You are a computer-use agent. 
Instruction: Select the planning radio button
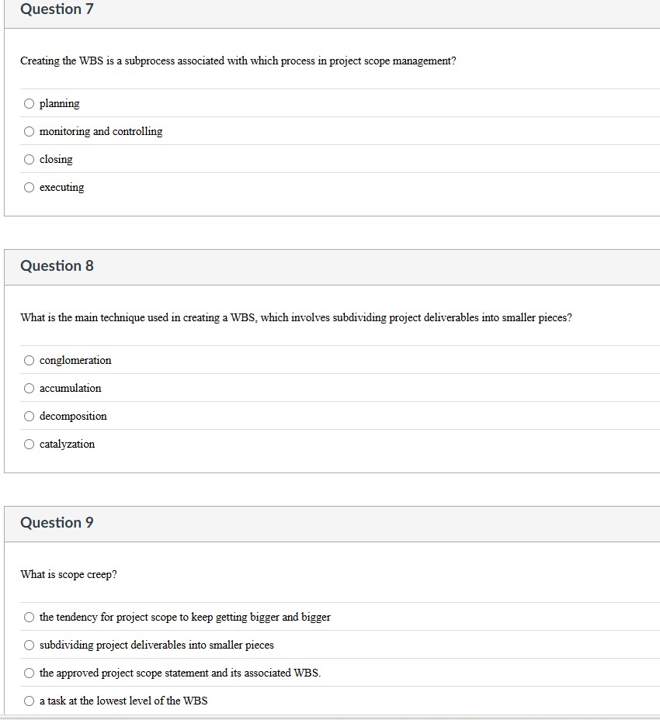(x=29, y=102)
